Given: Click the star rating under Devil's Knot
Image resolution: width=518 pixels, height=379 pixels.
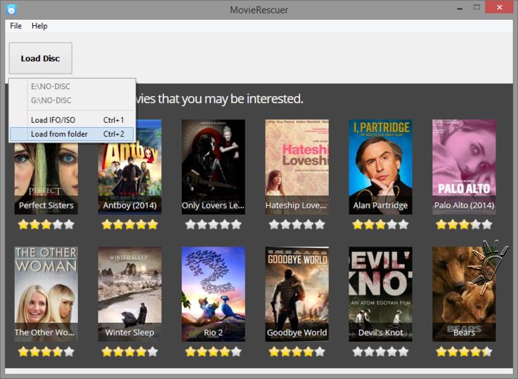Looking at the screenshot, I should click(x=380, y=352).
